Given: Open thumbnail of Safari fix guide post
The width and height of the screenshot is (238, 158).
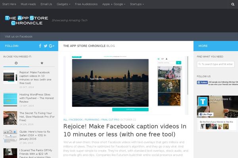Looking at the screenshot, I should point(10,136).
